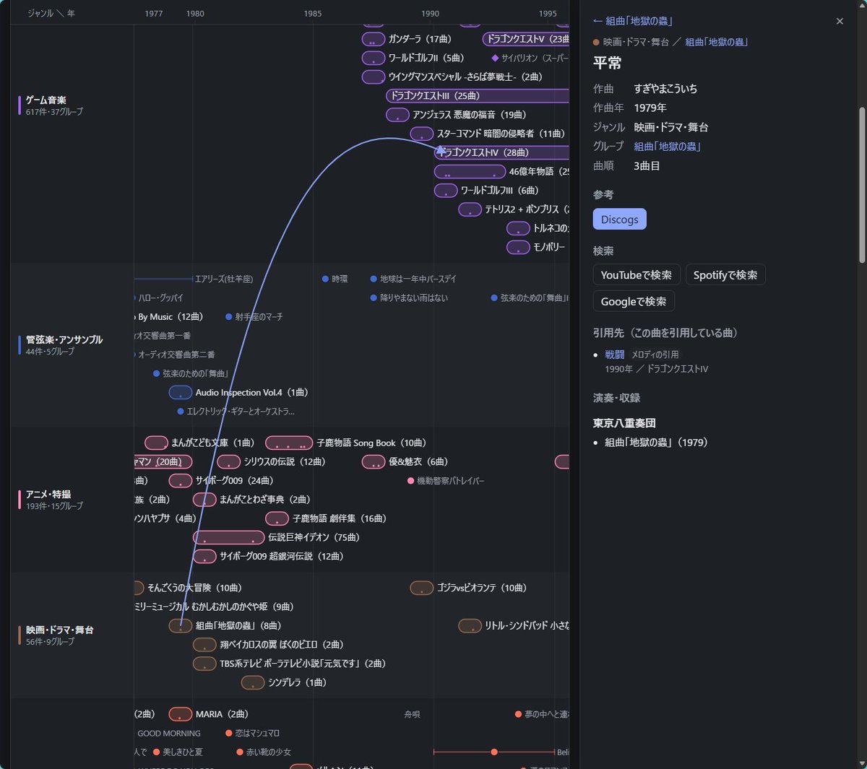The height and width of the screenshot is (769, 867).
Task: Click the 子鹿物語 劇伴集 (16曲) group pill
Action: [x=277, y=518]
